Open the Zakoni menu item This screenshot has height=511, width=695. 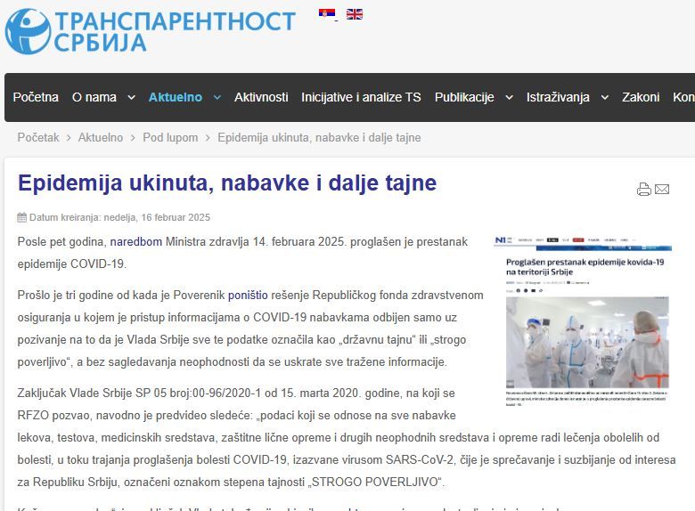click(641, 97)
